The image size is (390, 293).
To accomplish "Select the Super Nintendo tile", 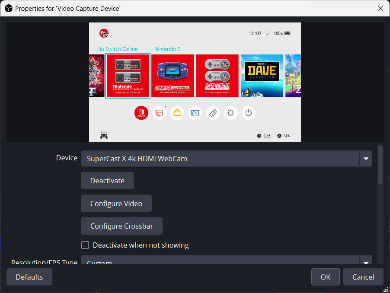I will coord(217,76).
